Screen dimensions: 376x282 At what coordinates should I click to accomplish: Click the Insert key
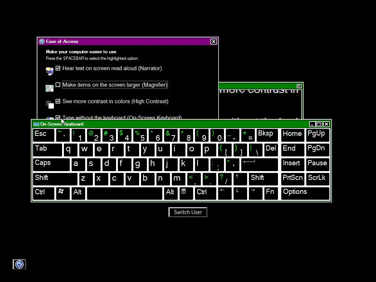[x=293, y=164]
